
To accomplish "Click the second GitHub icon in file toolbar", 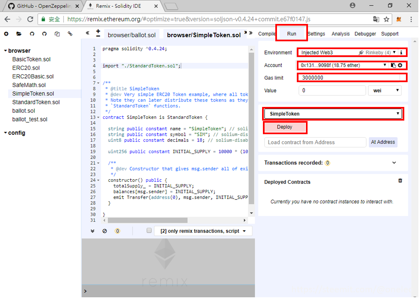I will click(x=44, y=34).
